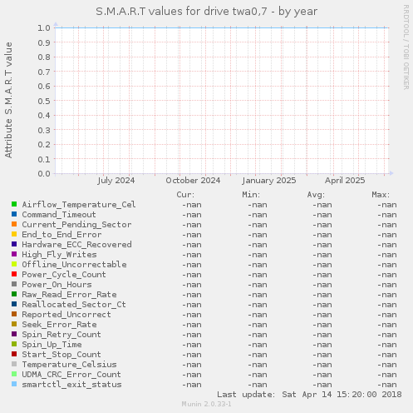Click the Power_On_Hours gray swatch
Image resolution: width=413 pixels, height=413 pixels.
click(x=14, y=284)
